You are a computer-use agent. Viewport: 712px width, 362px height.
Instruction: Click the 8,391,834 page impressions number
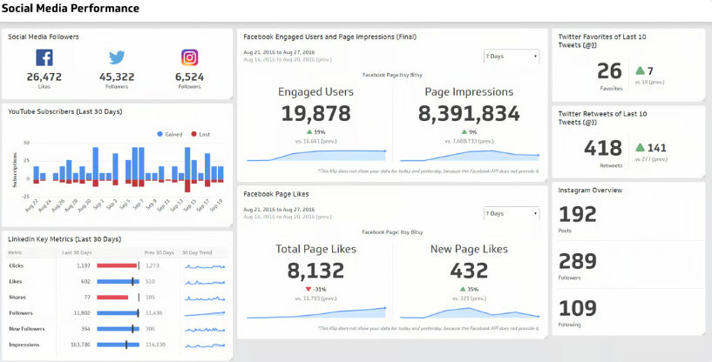(469, 114)
